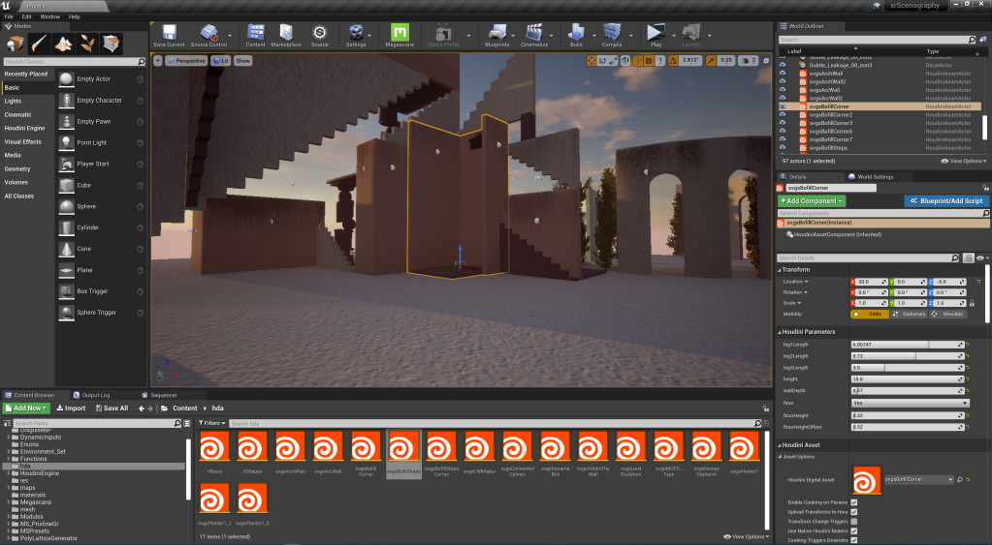The height and width of the screenshot is (545, 992).
Task: Click the Save Current toolbar icon
Action: coord(169,33)
